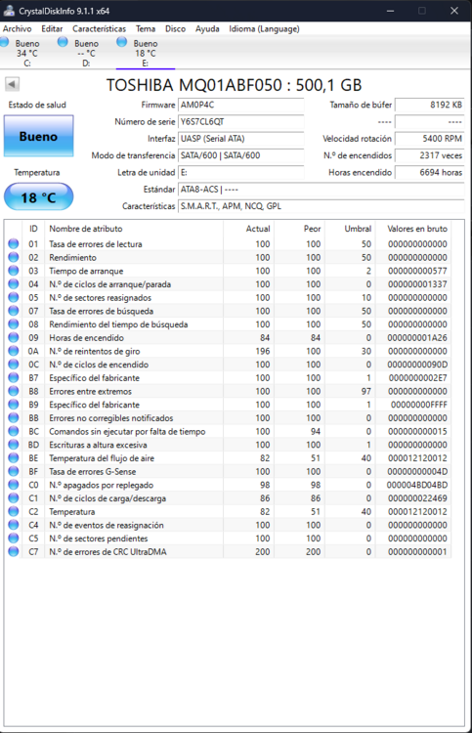Screen dimensions: 472x733
Task: Open the Ayuda menu
Action: [207, 28]
